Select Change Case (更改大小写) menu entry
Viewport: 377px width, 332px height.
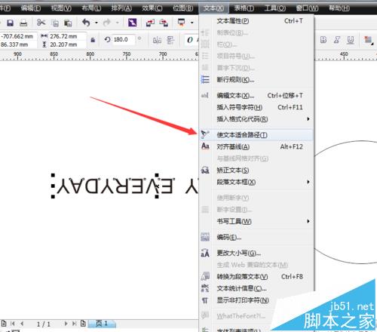(256, 253)
